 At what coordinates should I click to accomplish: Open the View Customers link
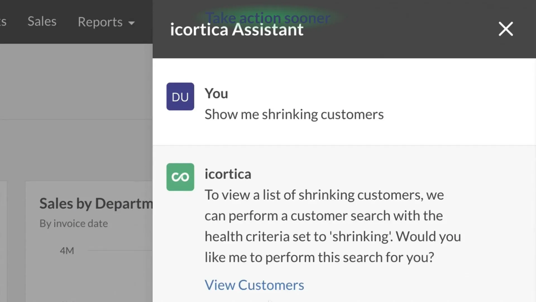[x=254, y=285]
